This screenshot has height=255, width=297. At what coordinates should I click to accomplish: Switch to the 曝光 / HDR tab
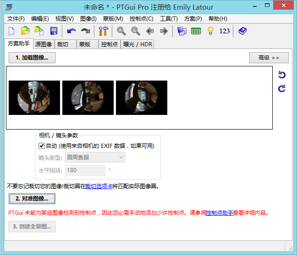pos(137,44)
